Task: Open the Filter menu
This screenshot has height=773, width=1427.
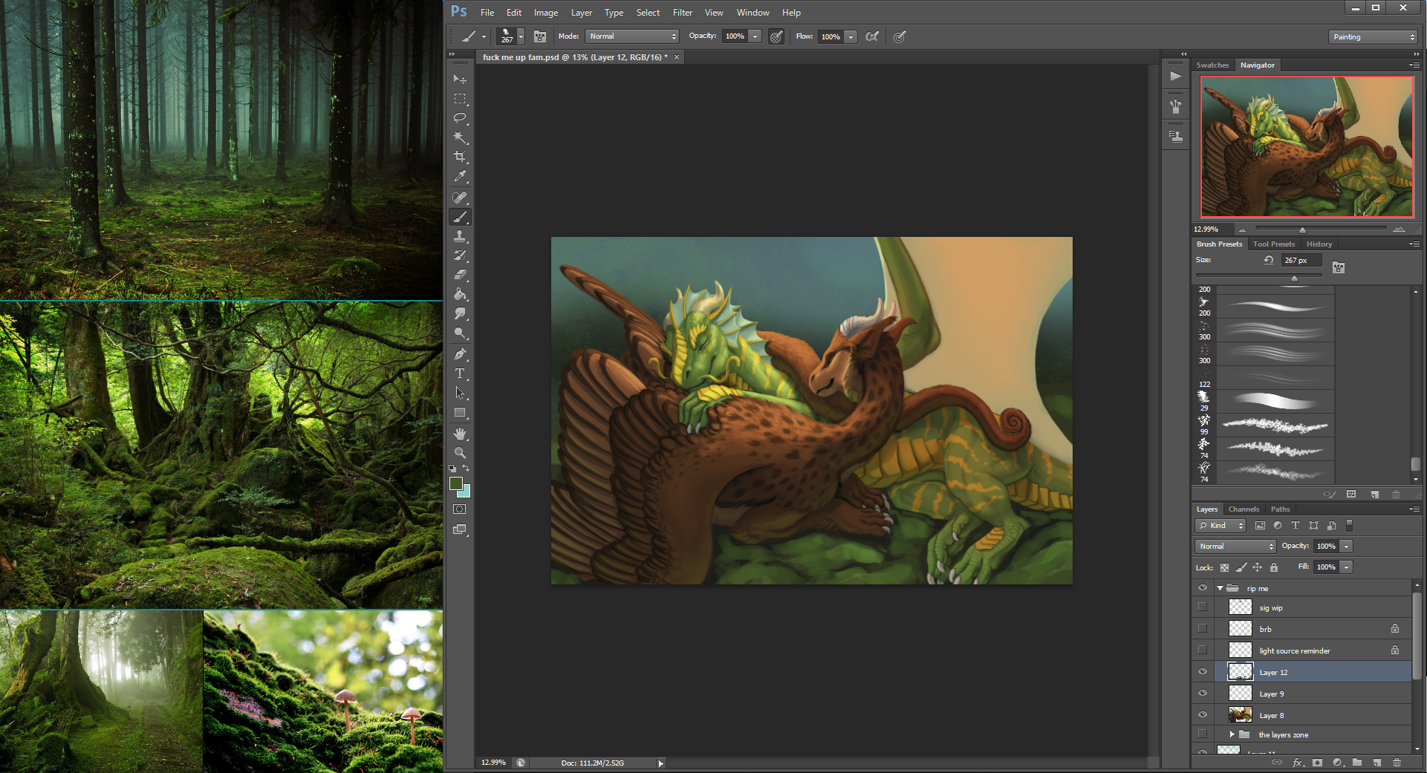Action: [682, 13]
